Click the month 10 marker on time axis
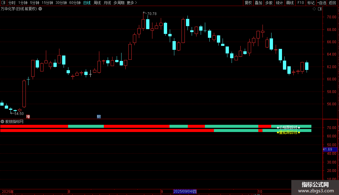The width and height of the screenshot is (339, 195). point(260,191)
